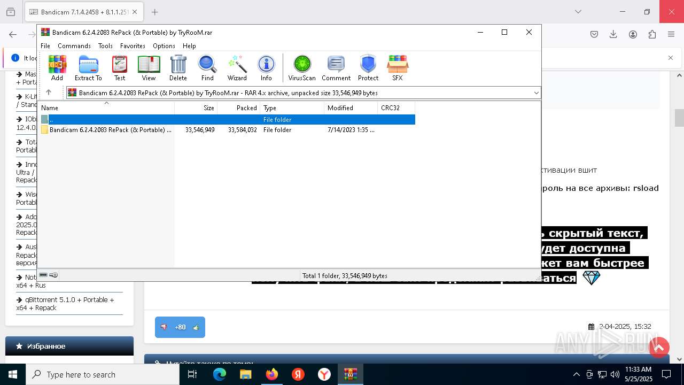Screen dimensions: 684x385
Task: Create an SFX self-extracting archive
Action: [398, 68]
